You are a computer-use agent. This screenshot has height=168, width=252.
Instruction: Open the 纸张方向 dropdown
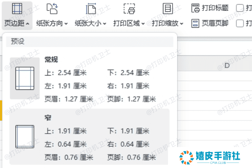(x=66, y=24)
